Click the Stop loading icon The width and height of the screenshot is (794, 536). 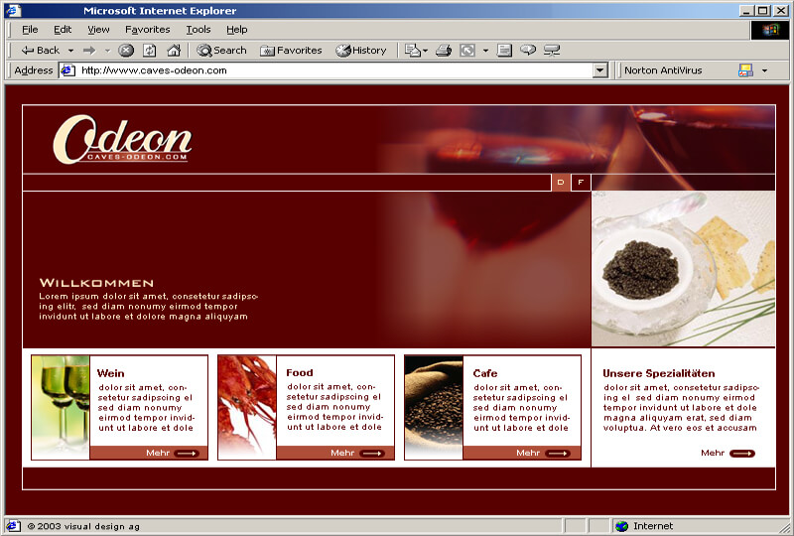(126, 51)
